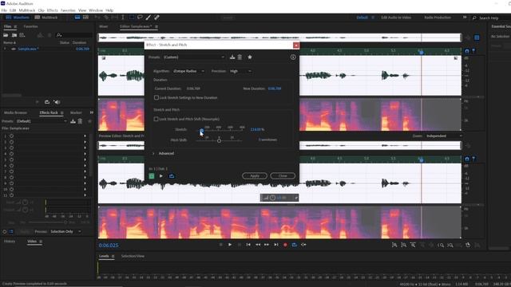Click the Close button in effect dialog

pos(283,175)
